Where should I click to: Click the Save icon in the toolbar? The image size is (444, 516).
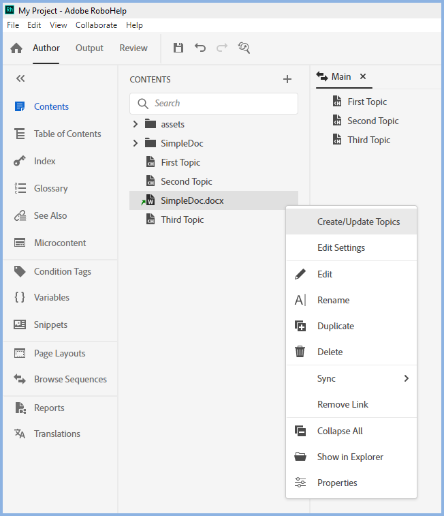[x=178, y=48]
